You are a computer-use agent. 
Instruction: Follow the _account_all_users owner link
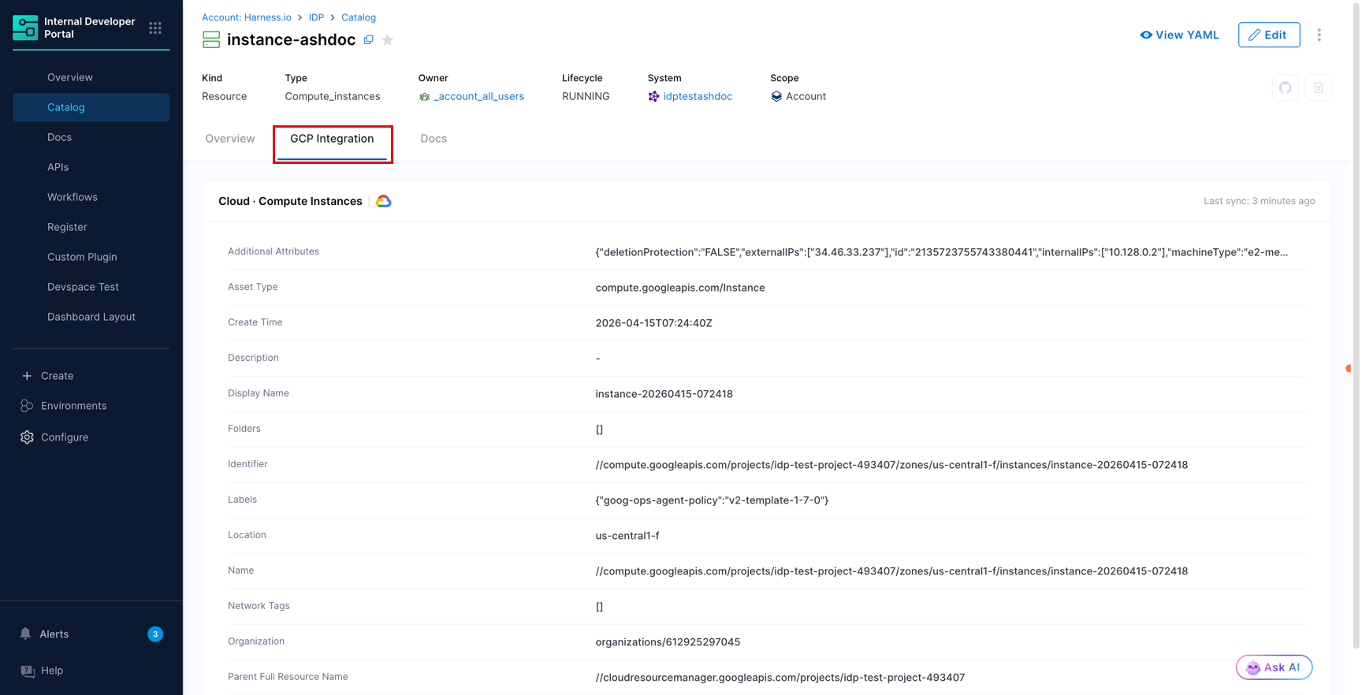coord(478,96)
